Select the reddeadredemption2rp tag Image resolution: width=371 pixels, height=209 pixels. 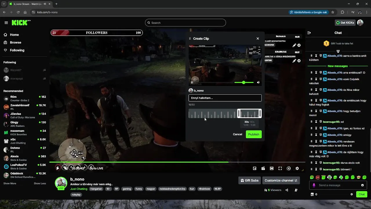click(172, 189)
